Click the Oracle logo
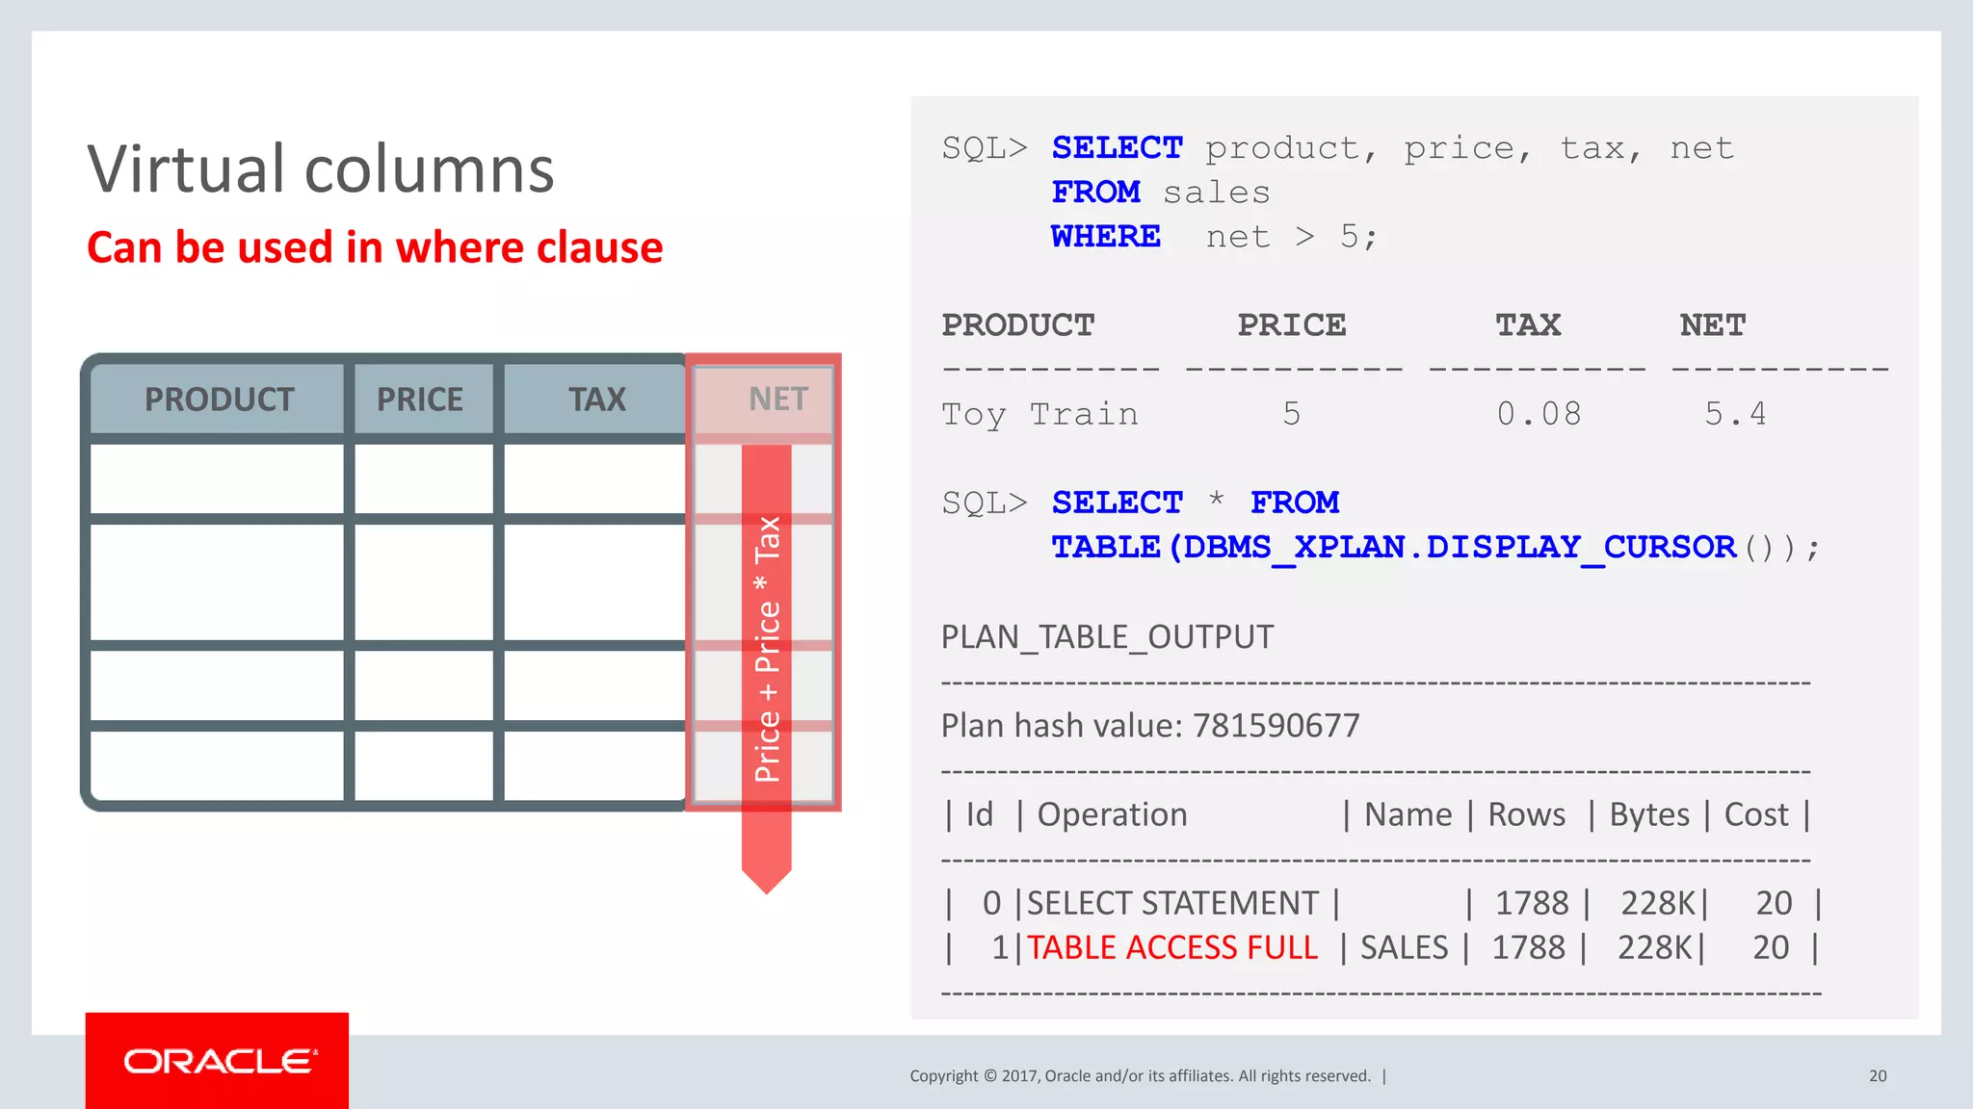This screenshot has width=1973, height=1109. (x=217, y=1061)
